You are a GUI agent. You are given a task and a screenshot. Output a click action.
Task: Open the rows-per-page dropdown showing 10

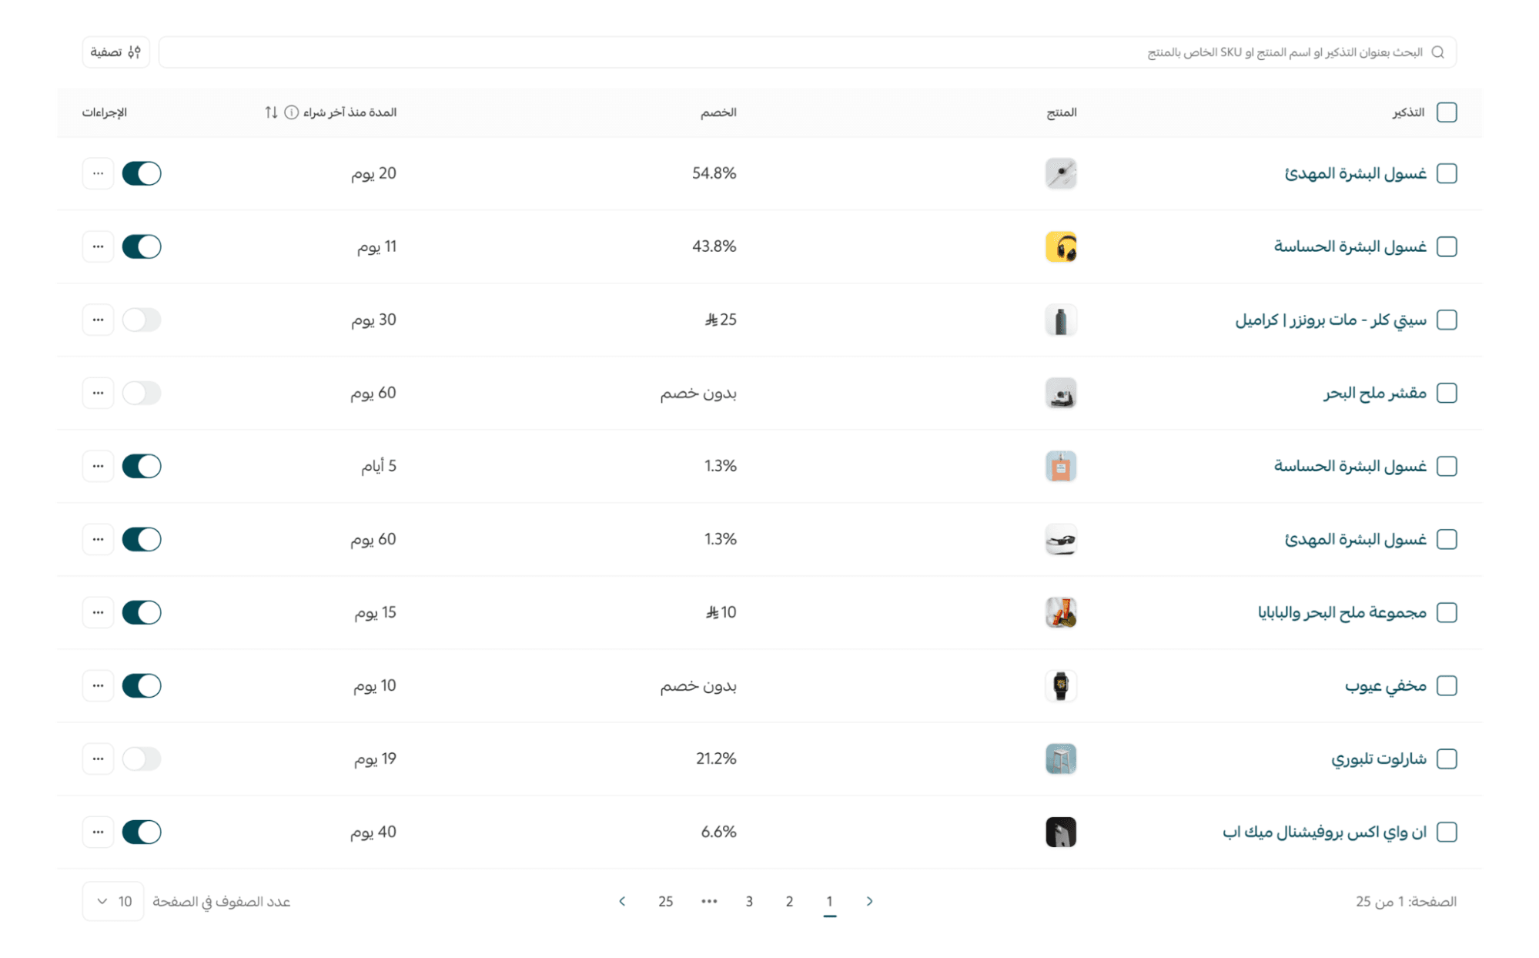(113, 901)
